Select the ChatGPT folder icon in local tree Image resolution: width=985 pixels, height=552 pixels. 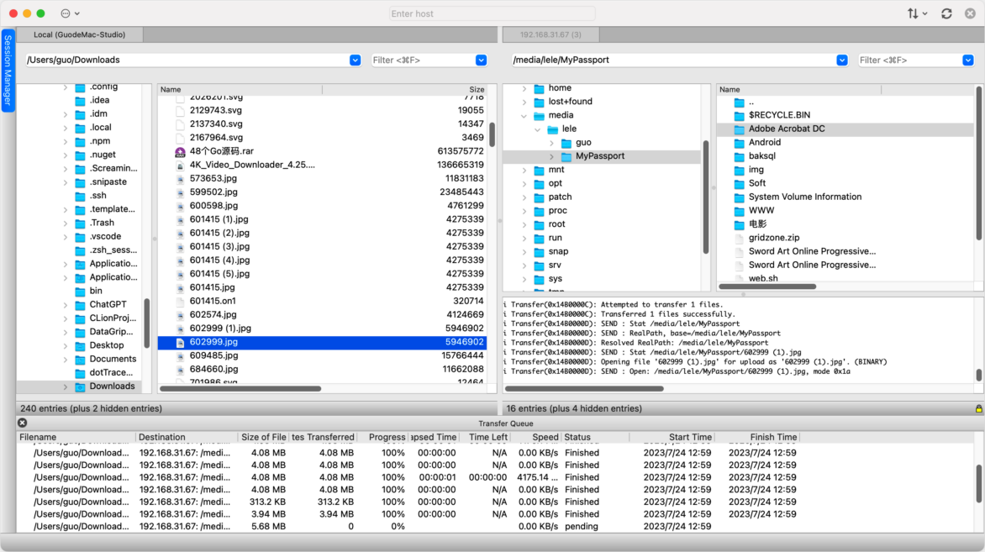(x=81, y=305)
